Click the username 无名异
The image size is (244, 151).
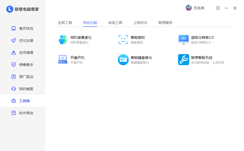199,8
